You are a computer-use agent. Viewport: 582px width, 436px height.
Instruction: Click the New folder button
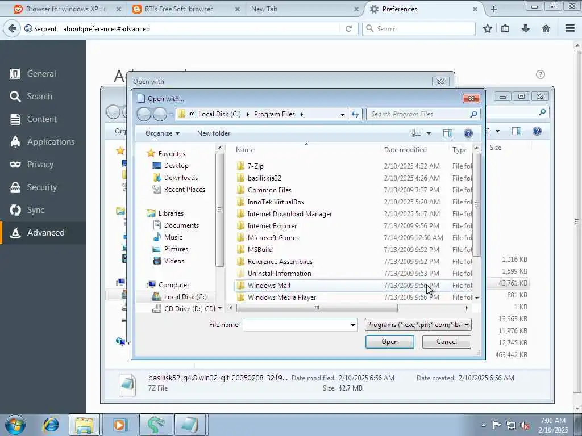coord(214,133)
